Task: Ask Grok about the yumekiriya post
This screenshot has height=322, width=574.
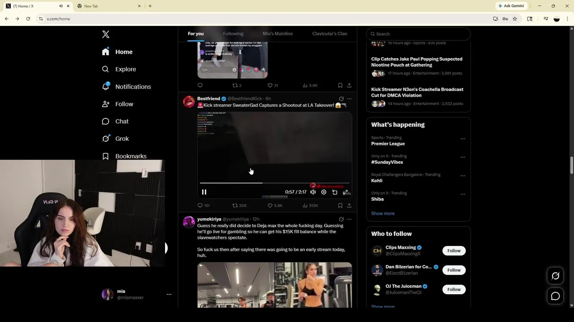Action: pos(341,219)
